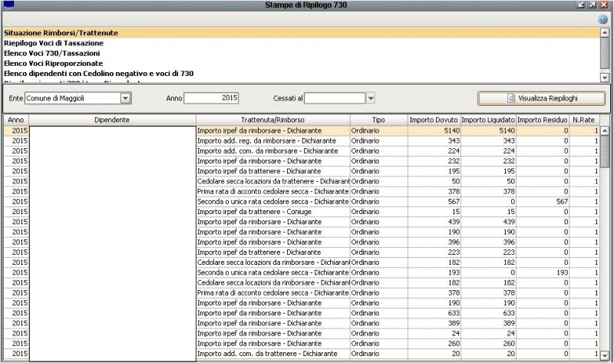This screenshot has height=363, width=614.
Task: Select Riepilogo Voci di Tassazione report
Action: coord(54,44)
